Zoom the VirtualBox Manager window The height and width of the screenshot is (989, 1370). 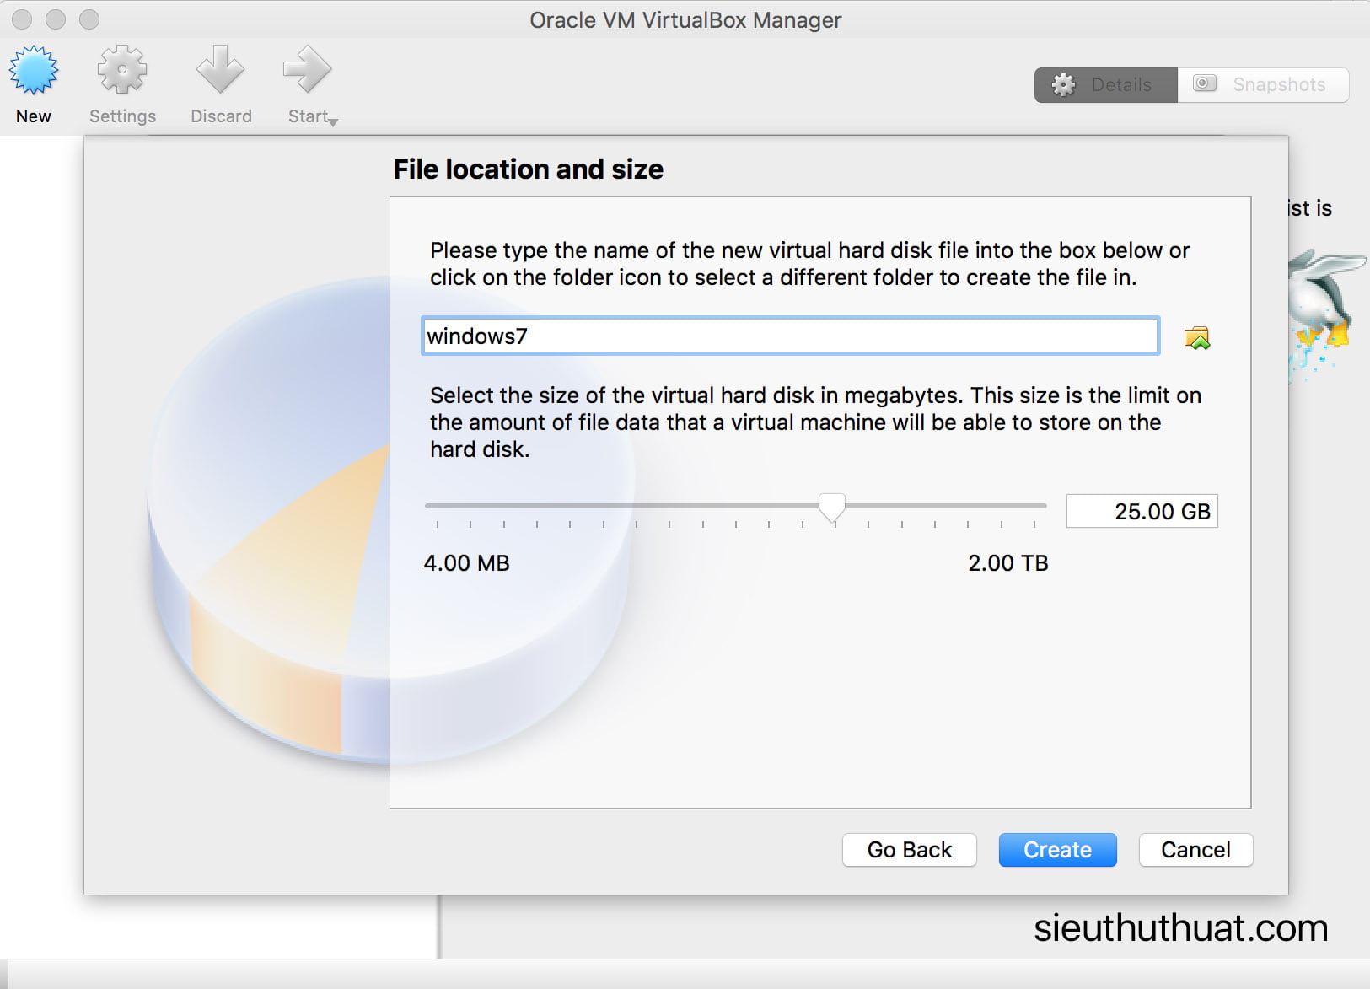click(89, 19)
